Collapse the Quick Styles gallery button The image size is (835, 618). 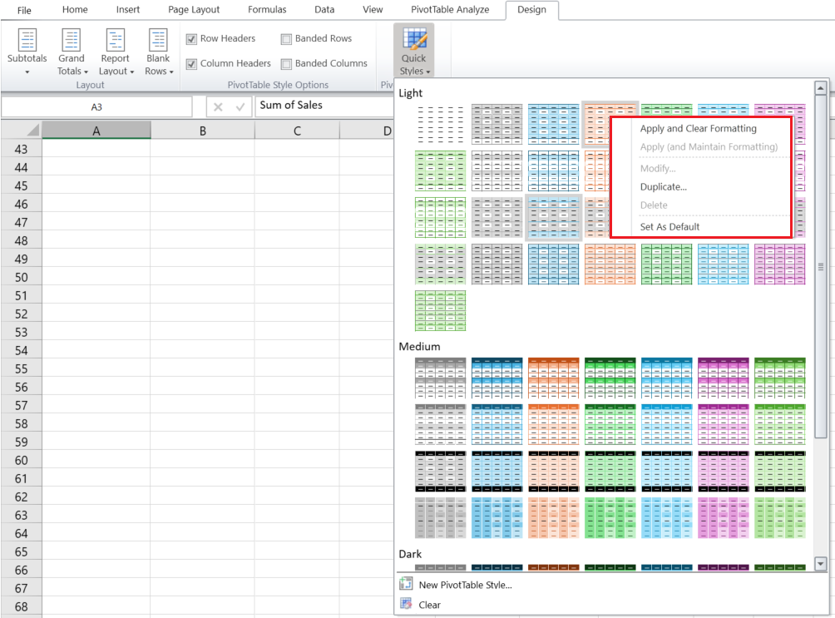pos(414,51)
